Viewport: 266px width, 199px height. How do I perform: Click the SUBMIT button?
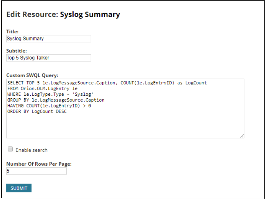(19, 188)
